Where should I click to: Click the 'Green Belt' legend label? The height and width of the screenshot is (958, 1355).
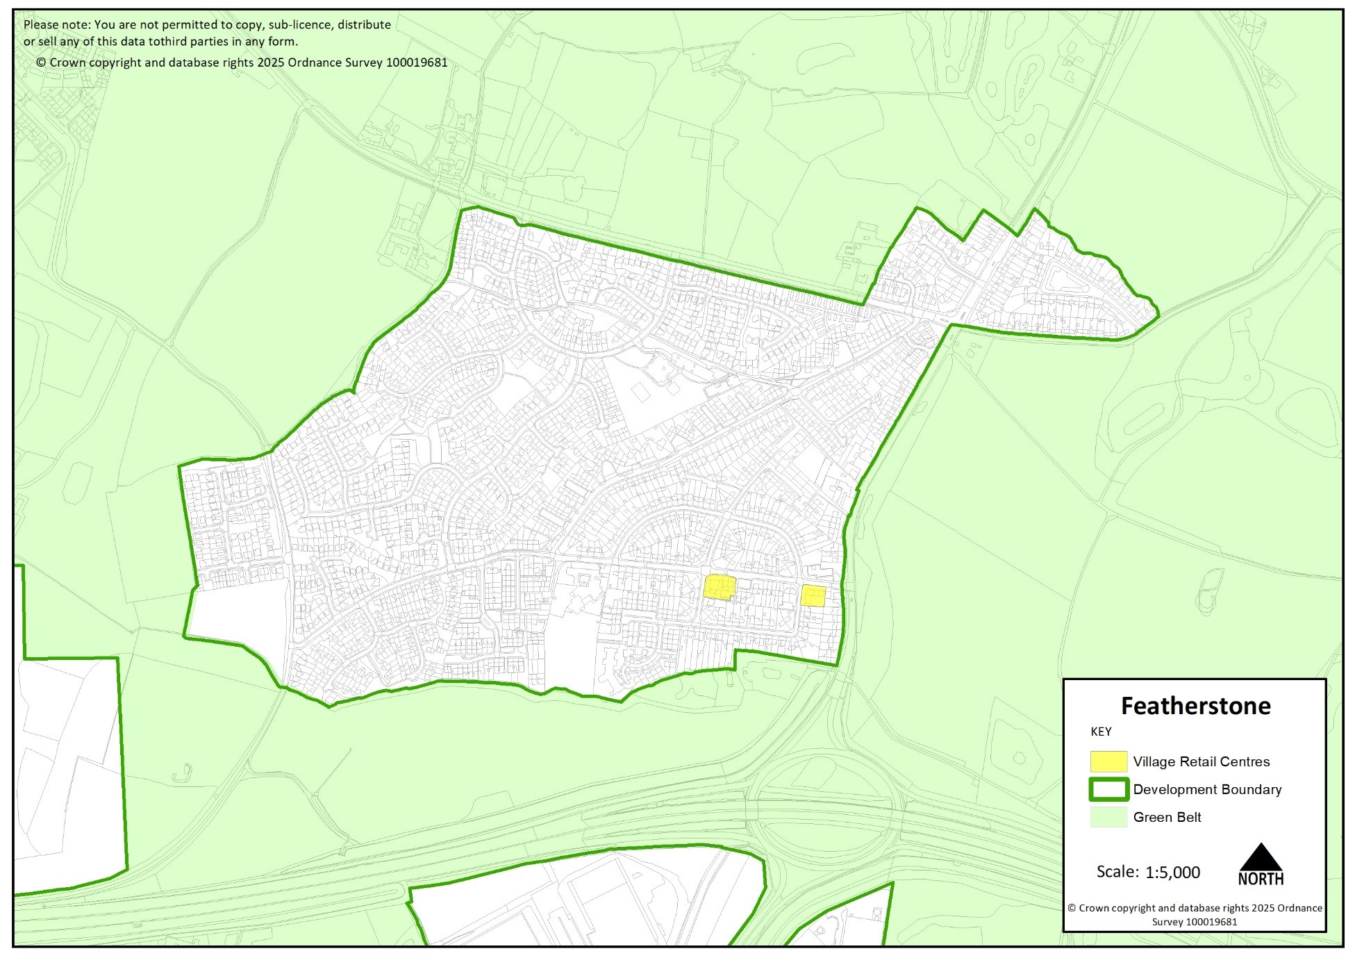[1167, 818]
